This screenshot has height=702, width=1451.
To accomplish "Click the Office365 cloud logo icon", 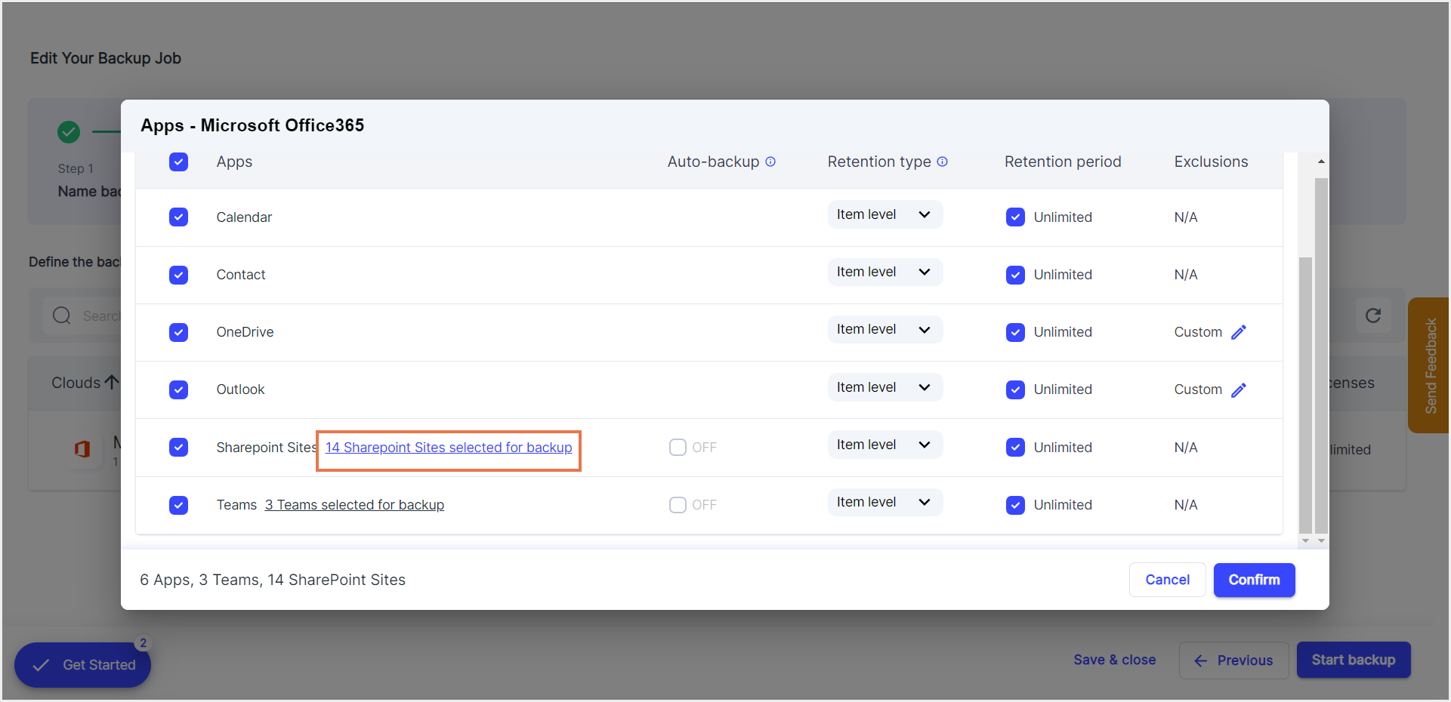I will [82, 449].
